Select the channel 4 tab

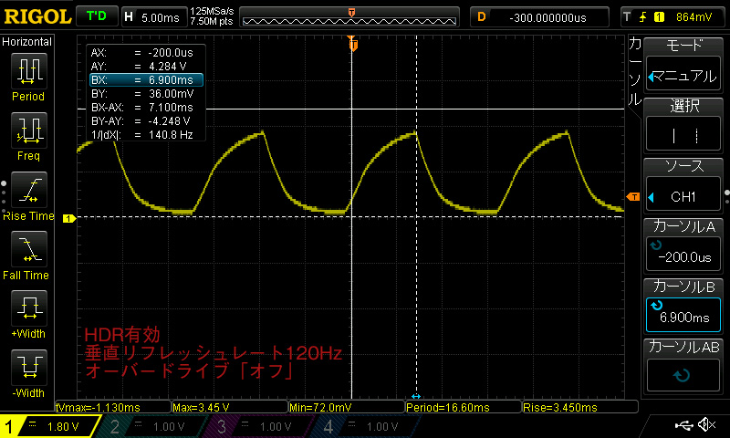click(365, 426)
